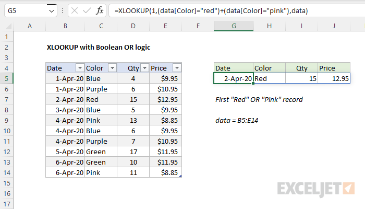Image resolution: width=365 pixels, height=209 pixels.
Task: Select row 14 header
Action: pyautogui.click(x=6, y=172)
